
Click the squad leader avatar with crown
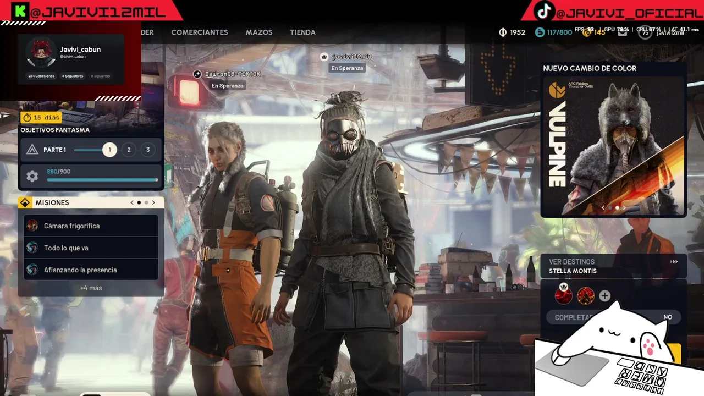tap(563, 296)
